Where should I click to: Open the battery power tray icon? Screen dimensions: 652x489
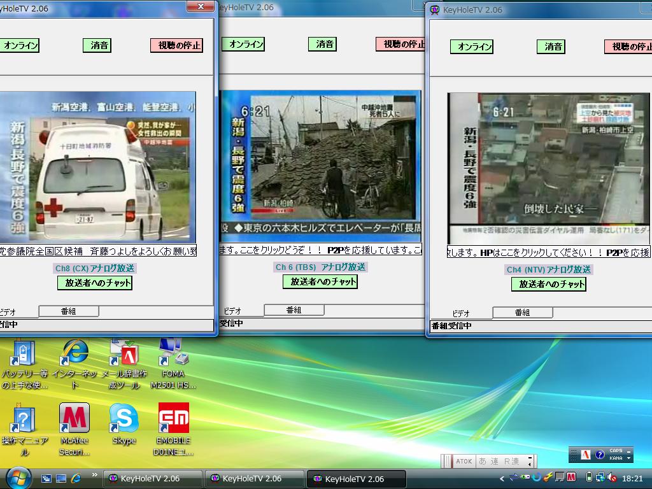coord(589,478)
